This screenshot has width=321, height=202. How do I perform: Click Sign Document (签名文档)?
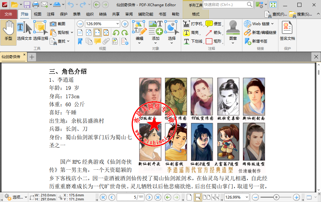[x=287, y=31]
